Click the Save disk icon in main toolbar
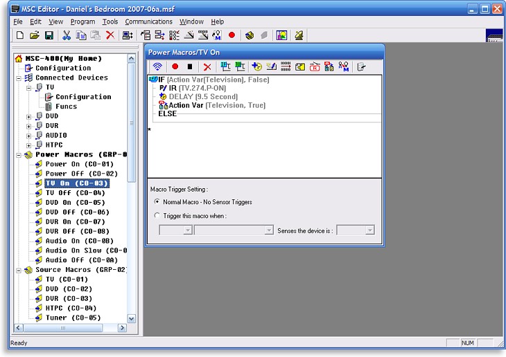The height and width of the screenshot is (357, 506). [x=49, y=35]
